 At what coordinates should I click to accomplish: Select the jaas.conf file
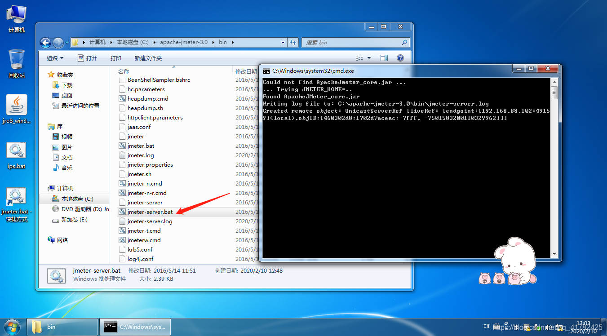click(x=139, y=127)
